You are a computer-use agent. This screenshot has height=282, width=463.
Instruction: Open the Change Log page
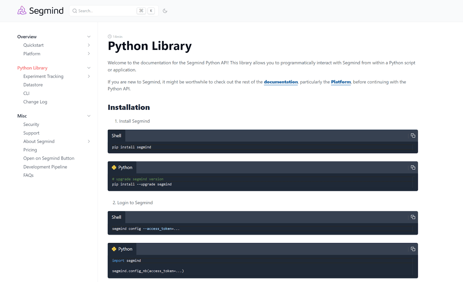[35, 102]
